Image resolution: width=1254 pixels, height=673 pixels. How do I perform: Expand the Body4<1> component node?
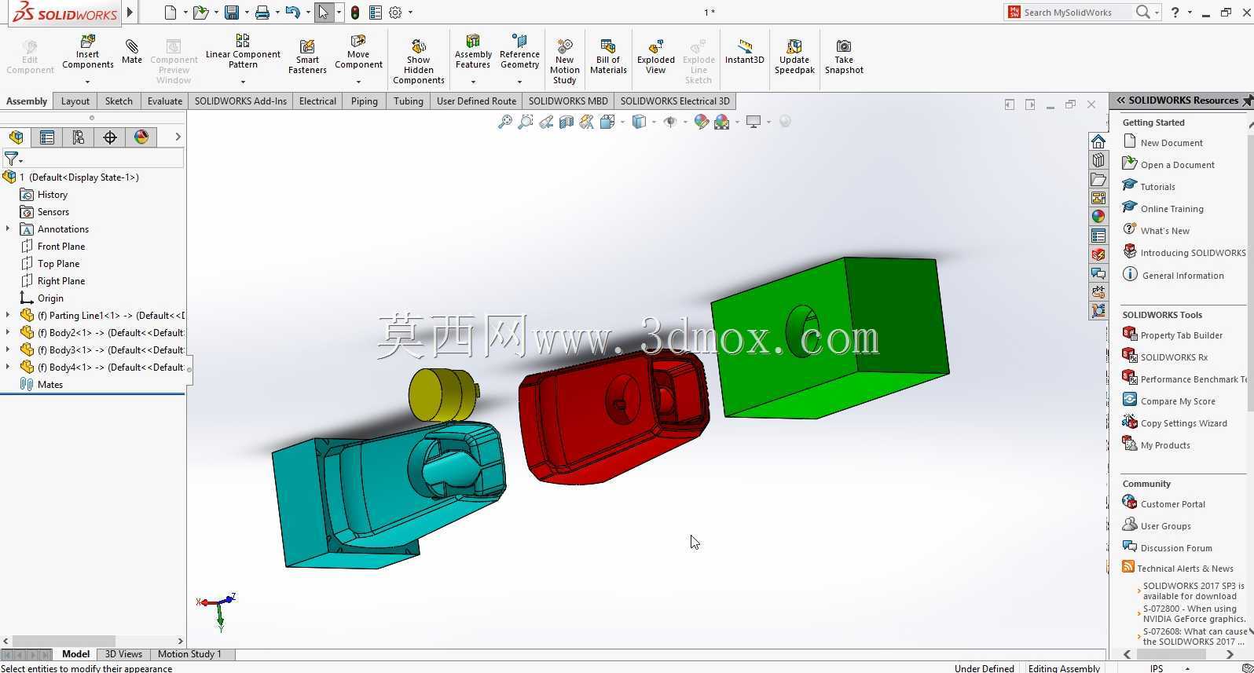[x=8, y=368]
